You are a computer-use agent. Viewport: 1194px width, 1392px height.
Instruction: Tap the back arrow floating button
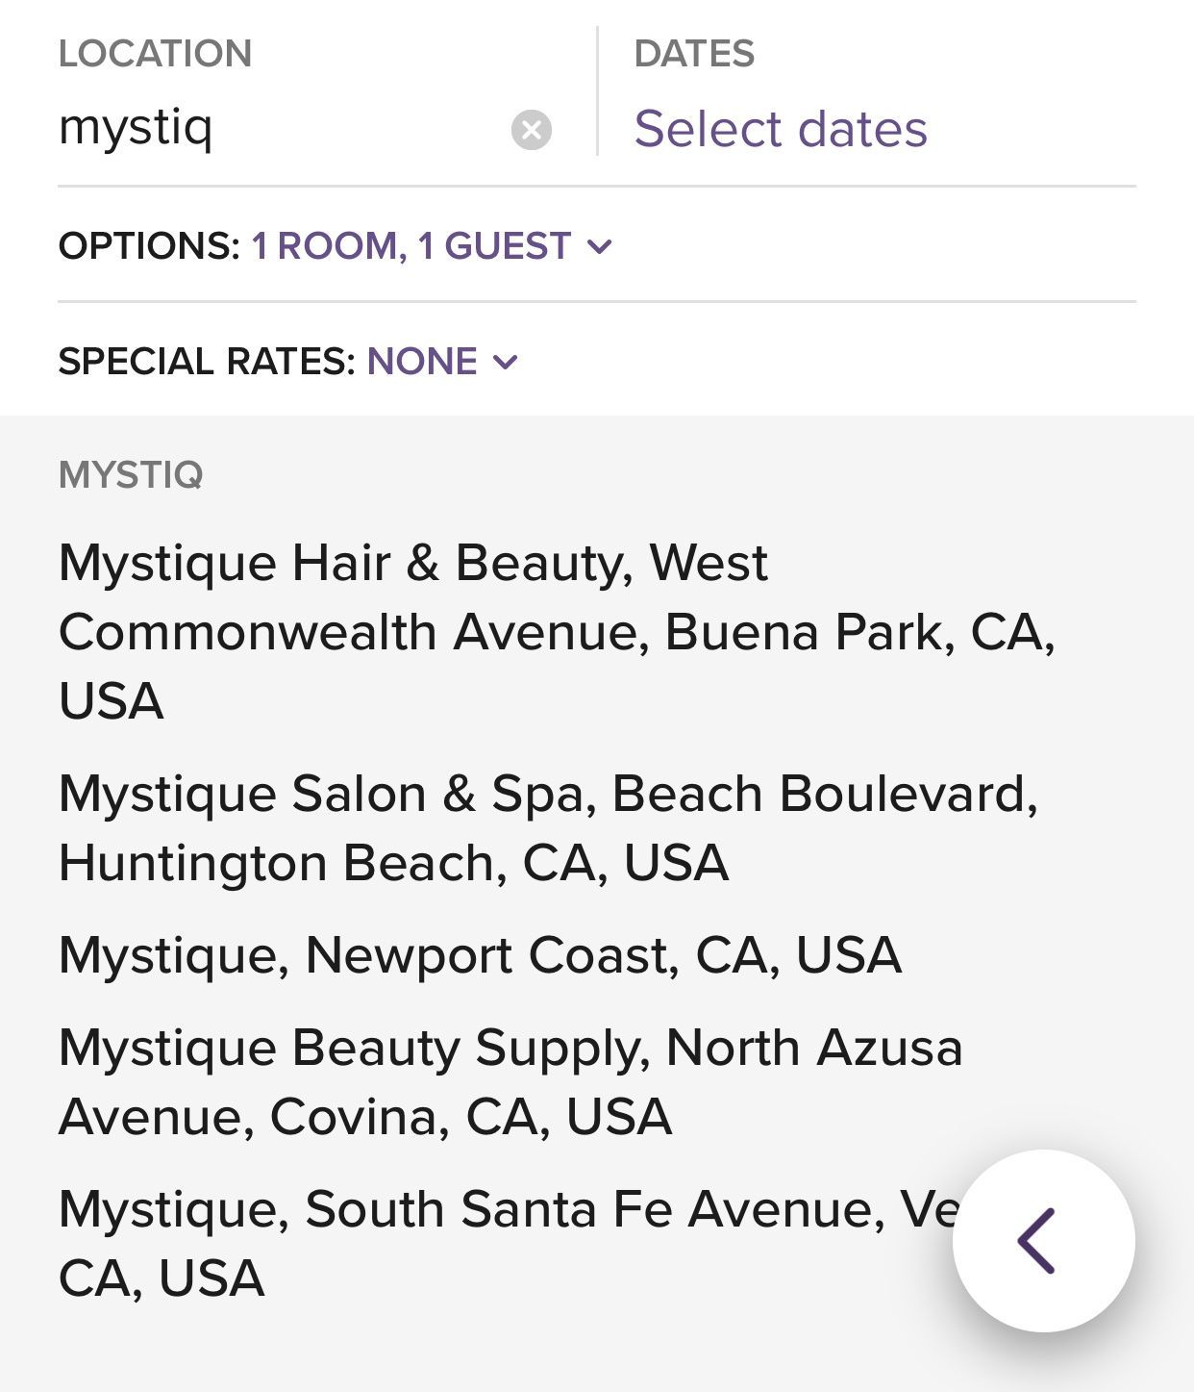coord(1042,1241)
